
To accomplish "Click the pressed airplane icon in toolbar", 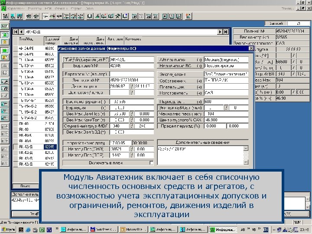I will 45,16.
